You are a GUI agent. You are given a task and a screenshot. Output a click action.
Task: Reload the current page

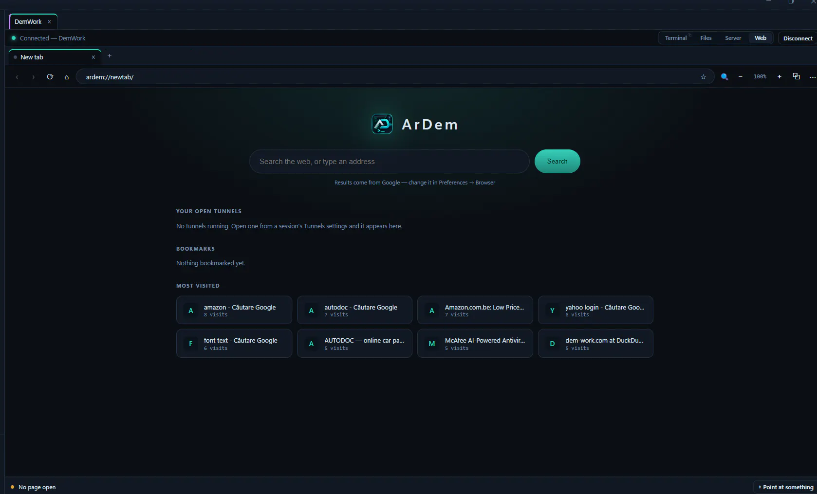[x=50, y=77]
